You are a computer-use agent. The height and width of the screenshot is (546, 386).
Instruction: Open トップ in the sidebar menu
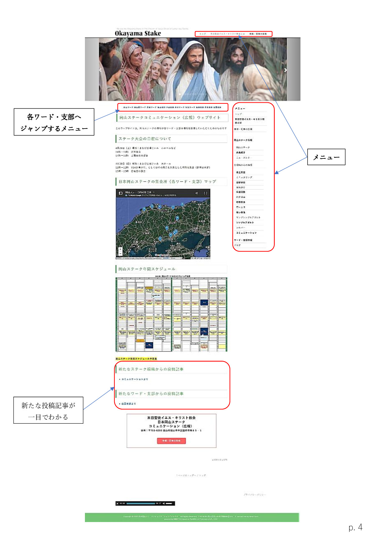(x=239, y=114)
